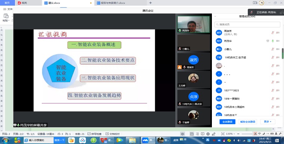This screenshot has width=284, height=144.
Task: Toggle 周淑芳 host microphone in member list
Action: coord(272,33)
